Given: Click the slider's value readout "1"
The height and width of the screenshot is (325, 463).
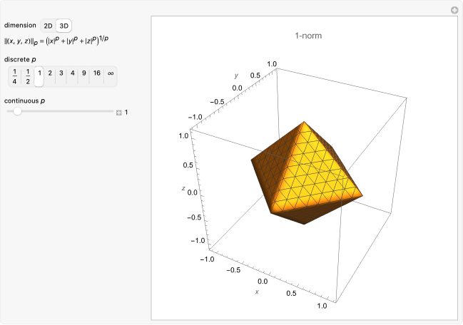Looking at the screenshot, I should click(127, 112).
